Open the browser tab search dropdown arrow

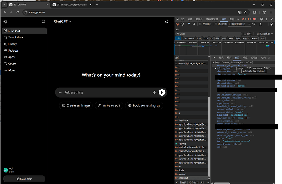pyautogui.click(x=4, y=4)
